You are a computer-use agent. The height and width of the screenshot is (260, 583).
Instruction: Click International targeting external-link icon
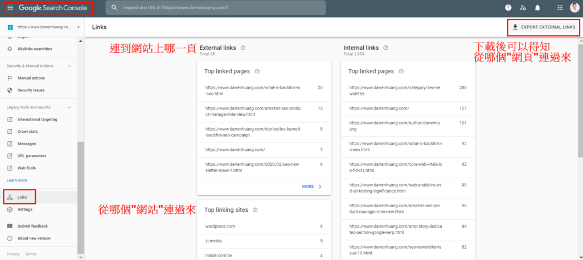(10, 119)
